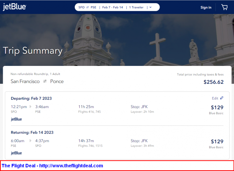The width and height of the screenshot is (234, 171).
Task: Click Total price including taxes & fees label
Action: 200,74
